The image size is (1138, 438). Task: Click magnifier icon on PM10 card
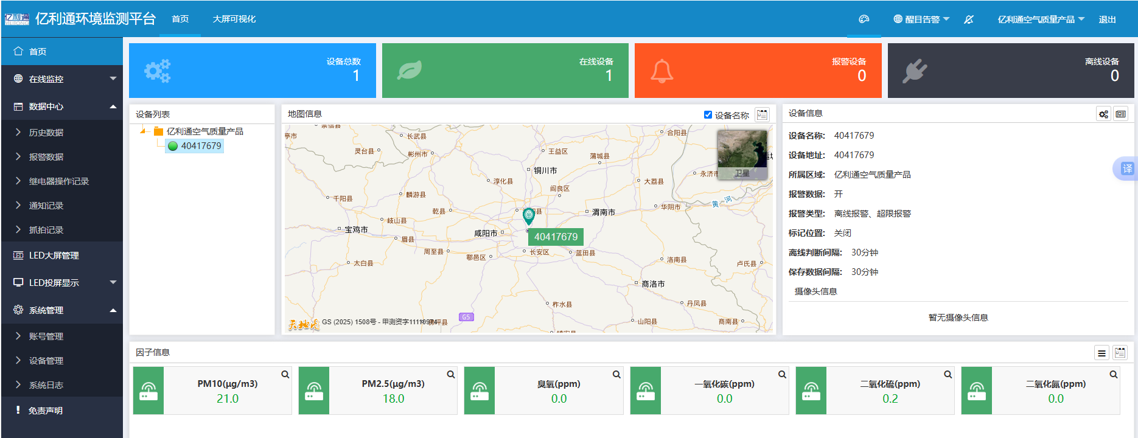tap(285, 375)
